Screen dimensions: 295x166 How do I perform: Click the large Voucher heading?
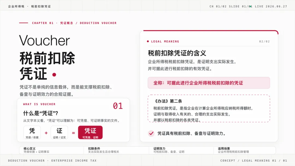pos(45,40)
